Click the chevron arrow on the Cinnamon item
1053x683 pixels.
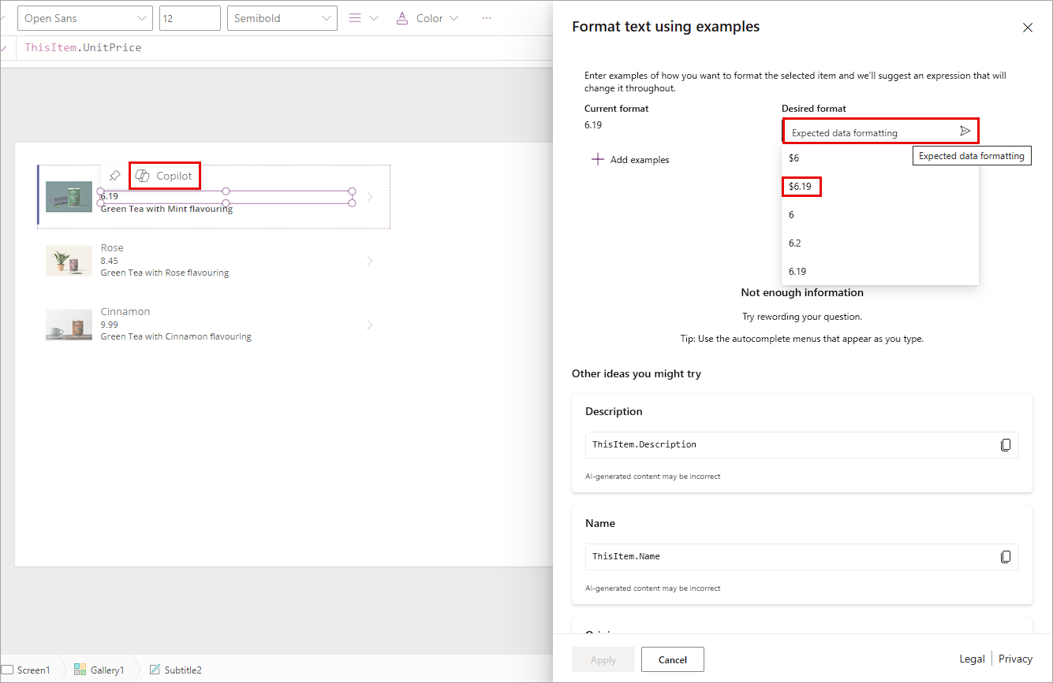pos(370,325)
